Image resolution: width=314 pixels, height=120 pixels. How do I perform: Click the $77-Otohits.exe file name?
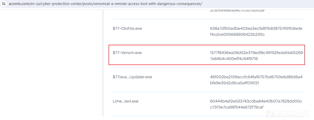pos(127,28)
